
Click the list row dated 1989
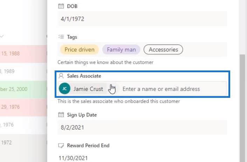click(x=23, y=72)
